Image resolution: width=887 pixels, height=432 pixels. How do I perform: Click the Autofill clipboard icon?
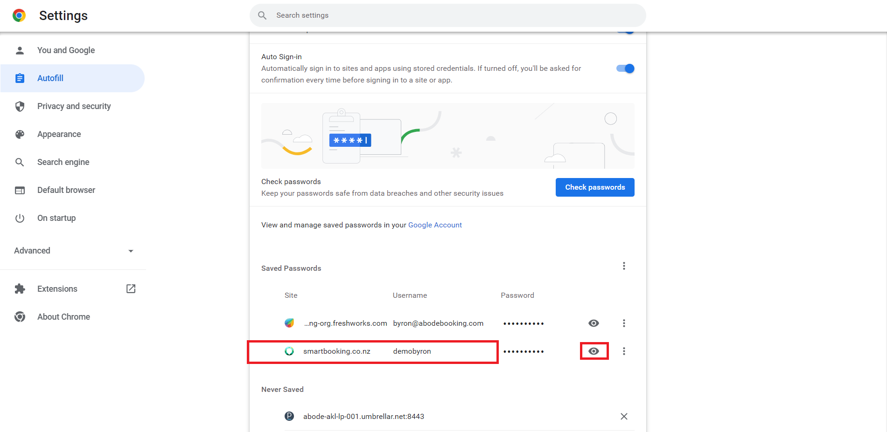[x=20, y=78]
